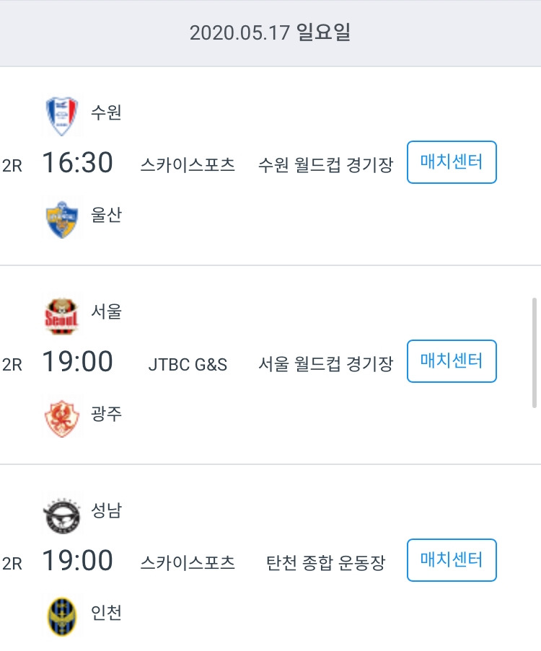Screen dimensions: 541x651
Task: Open 매치센터 for the 수원 vs 울산 match
Action: pyautogui.click(x=452, y=162)
